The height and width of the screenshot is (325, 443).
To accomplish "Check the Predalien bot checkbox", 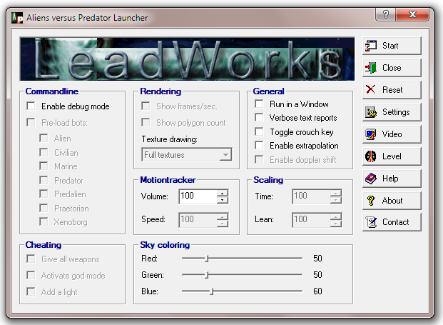I will pos(44,194).
